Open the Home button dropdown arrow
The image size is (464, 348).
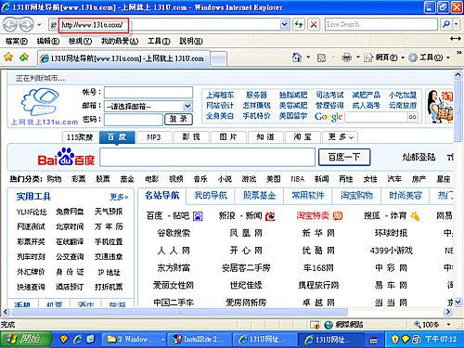coord(308,58)
